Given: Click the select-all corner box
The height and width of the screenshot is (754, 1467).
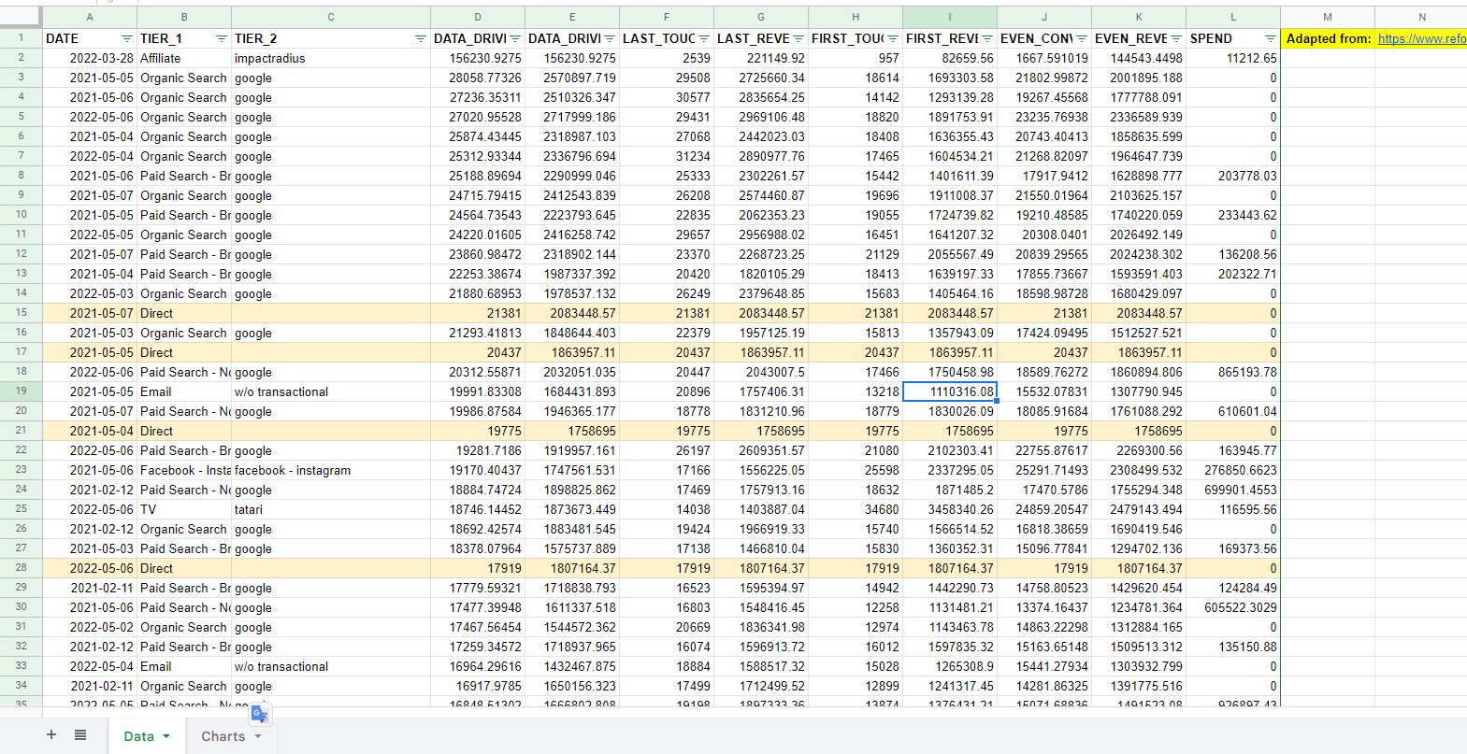Looking at the screenshot, I should [21, 17].
